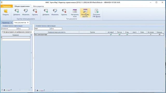Click gear icon below document types table
This screenshot has height=93, width=166.
click(37, 90)
